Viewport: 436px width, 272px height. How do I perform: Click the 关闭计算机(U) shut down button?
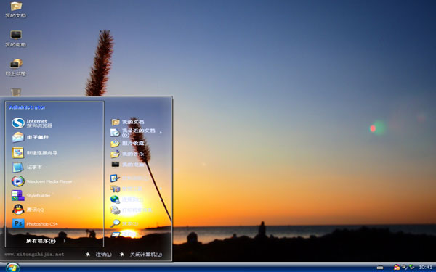click(141, 255)
